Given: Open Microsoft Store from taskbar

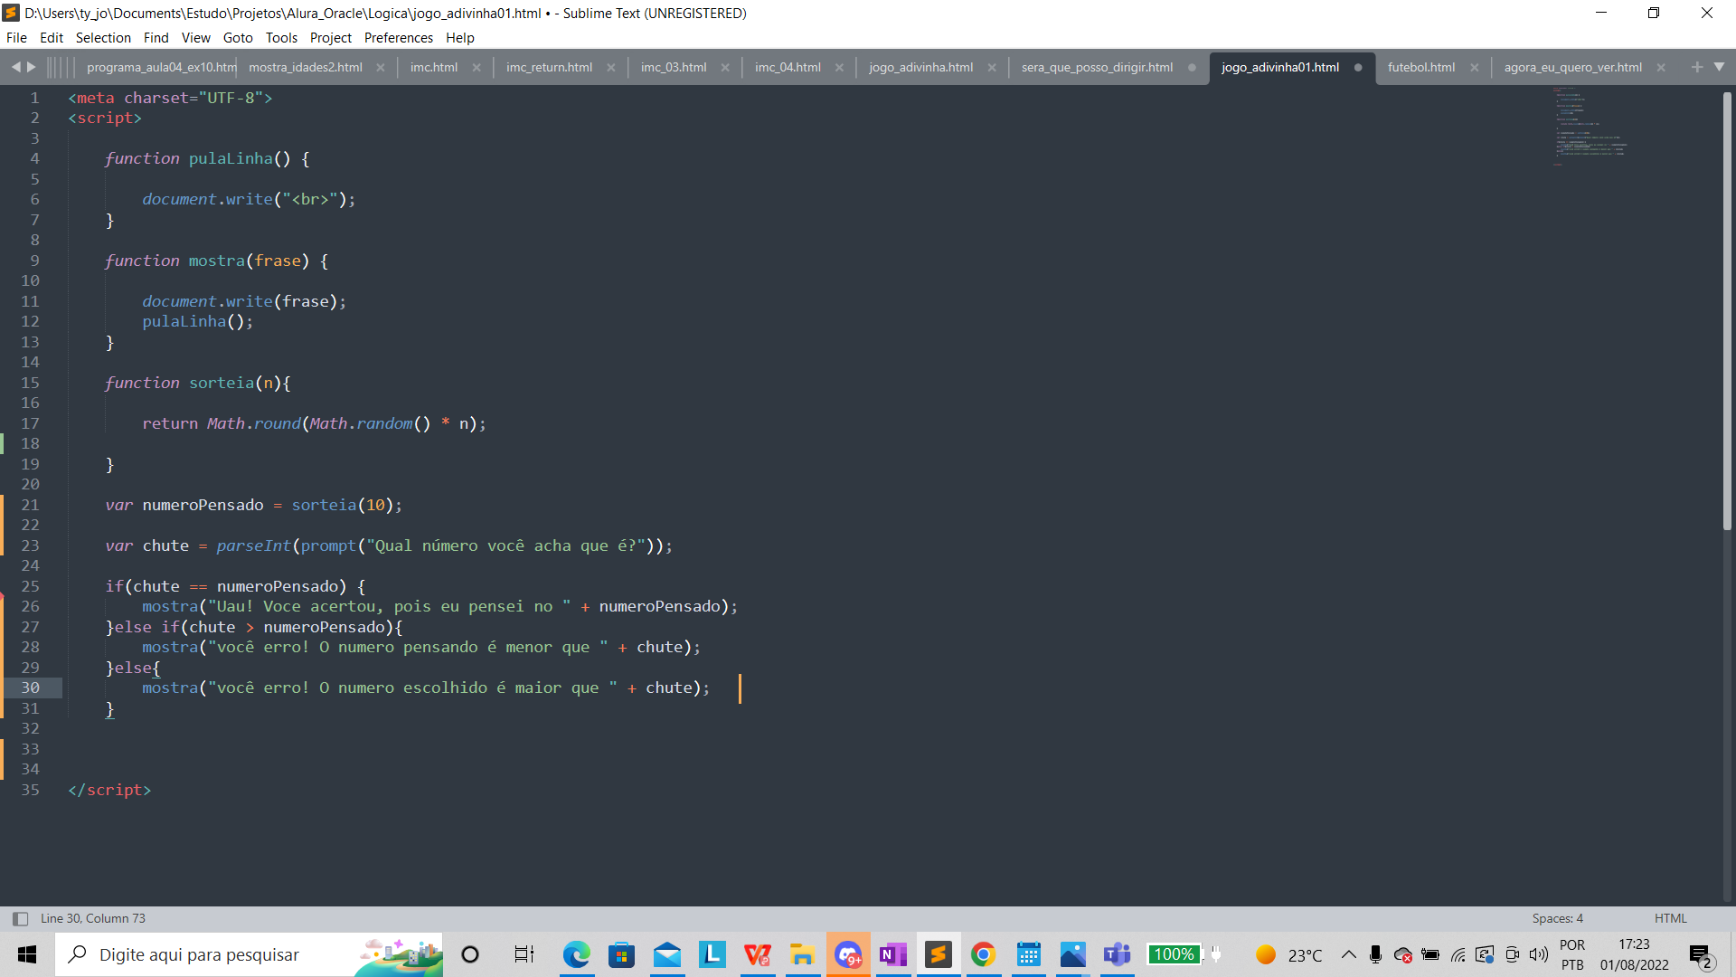Looking at the screenshot, I should click(621, 954).
